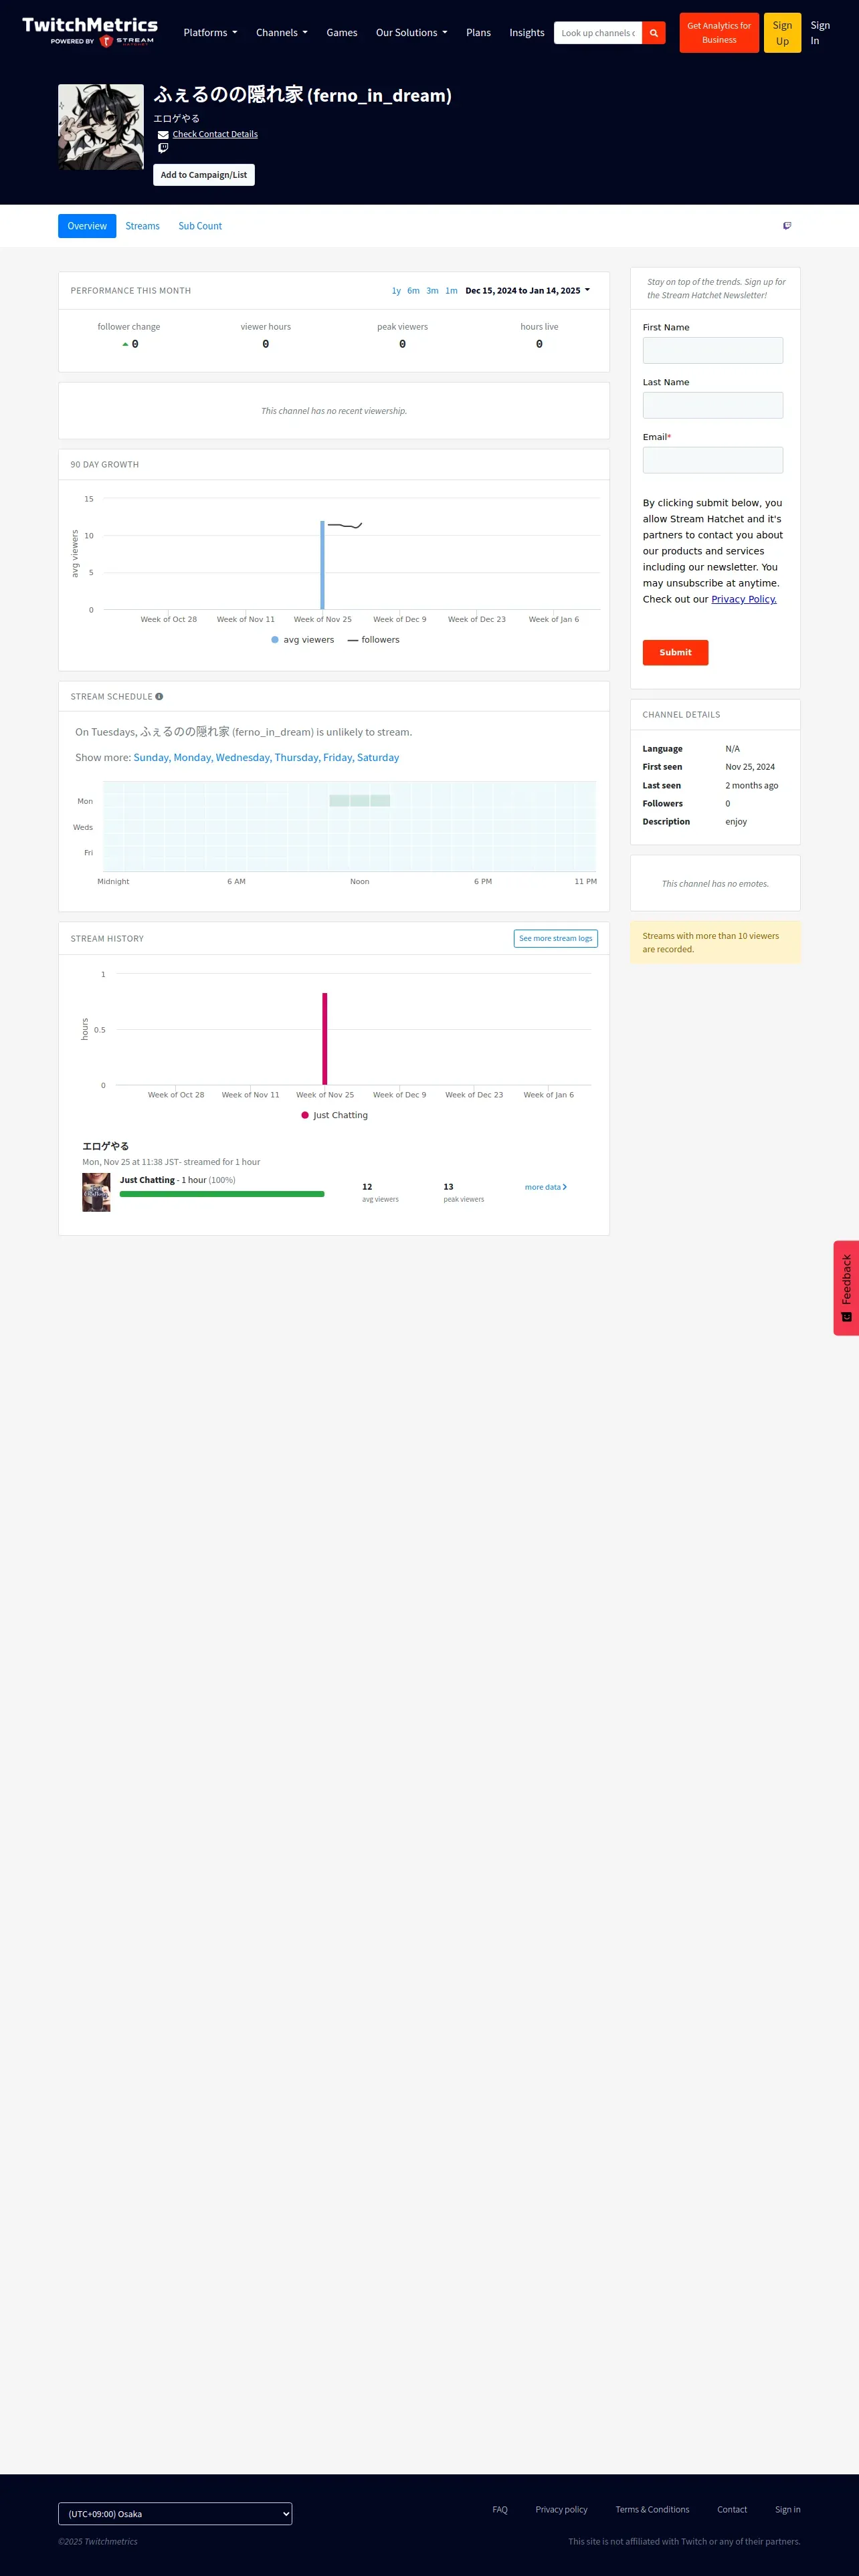Click the orange search magnifier button
859x2576 pixels.
[654, 33]
